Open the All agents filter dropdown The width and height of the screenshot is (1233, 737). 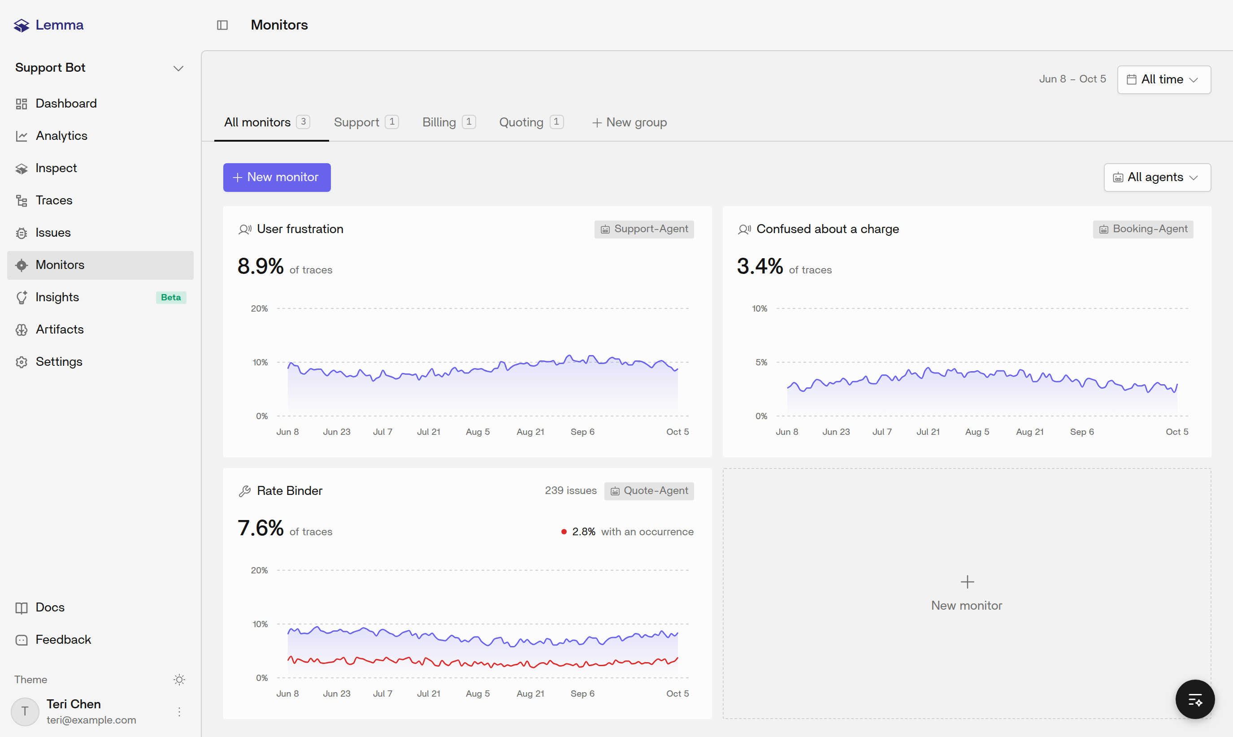(1157, 177)
